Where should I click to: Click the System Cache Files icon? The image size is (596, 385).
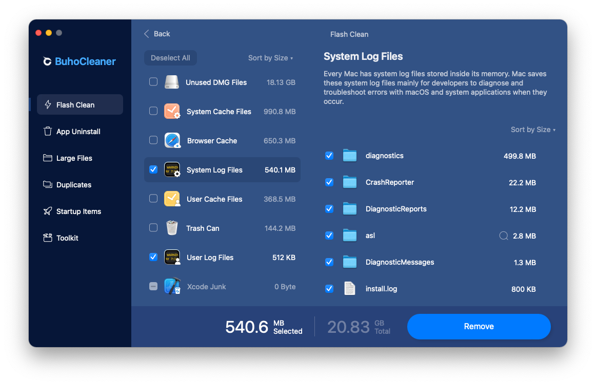pos(172,111)
